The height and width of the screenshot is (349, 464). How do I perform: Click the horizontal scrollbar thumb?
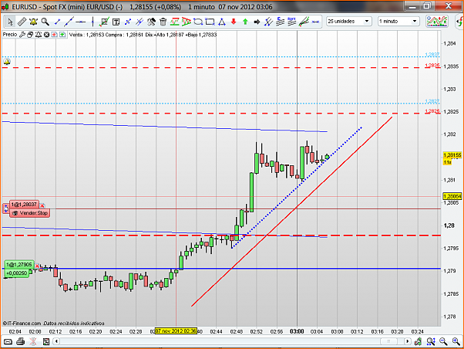[389, 341]
